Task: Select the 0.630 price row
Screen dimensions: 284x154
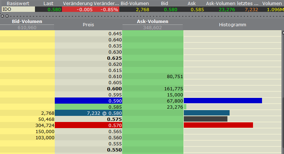Action: click(89, 52)
